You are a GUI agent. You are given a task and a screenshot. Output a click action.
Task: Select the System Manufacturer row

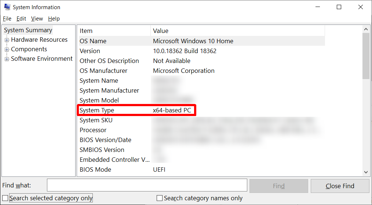(x=202, y=91)
